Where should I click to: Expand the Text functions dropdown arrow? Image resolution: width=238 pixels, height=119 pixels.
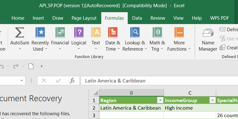pyautogui.click(x=96, y=49)
